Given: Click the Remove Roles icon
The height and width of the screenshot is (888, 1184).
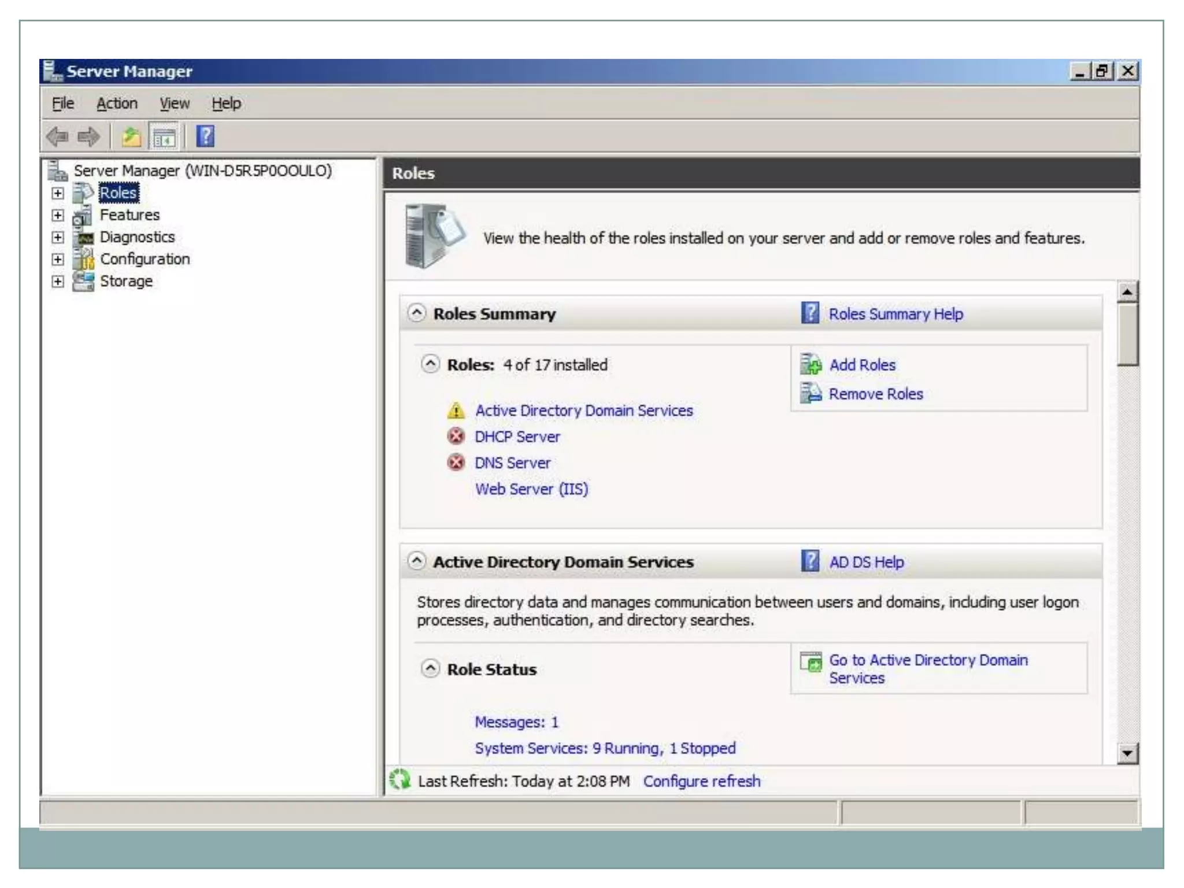Looking at the screenshot, I should click(x=811, y=393).
